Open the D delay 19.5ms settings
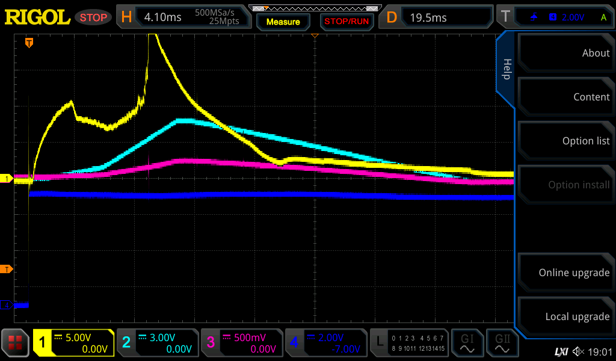The image size is (616, 361). pyautogui.click(x=438, y=17)
